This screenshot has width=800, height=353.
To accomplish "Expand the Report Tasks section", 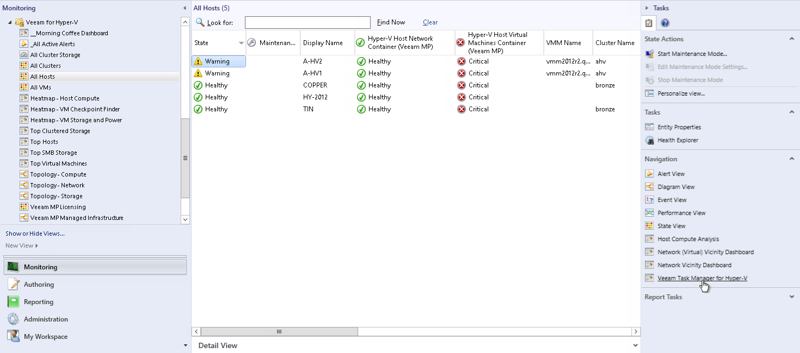I will tap(792, 297).
